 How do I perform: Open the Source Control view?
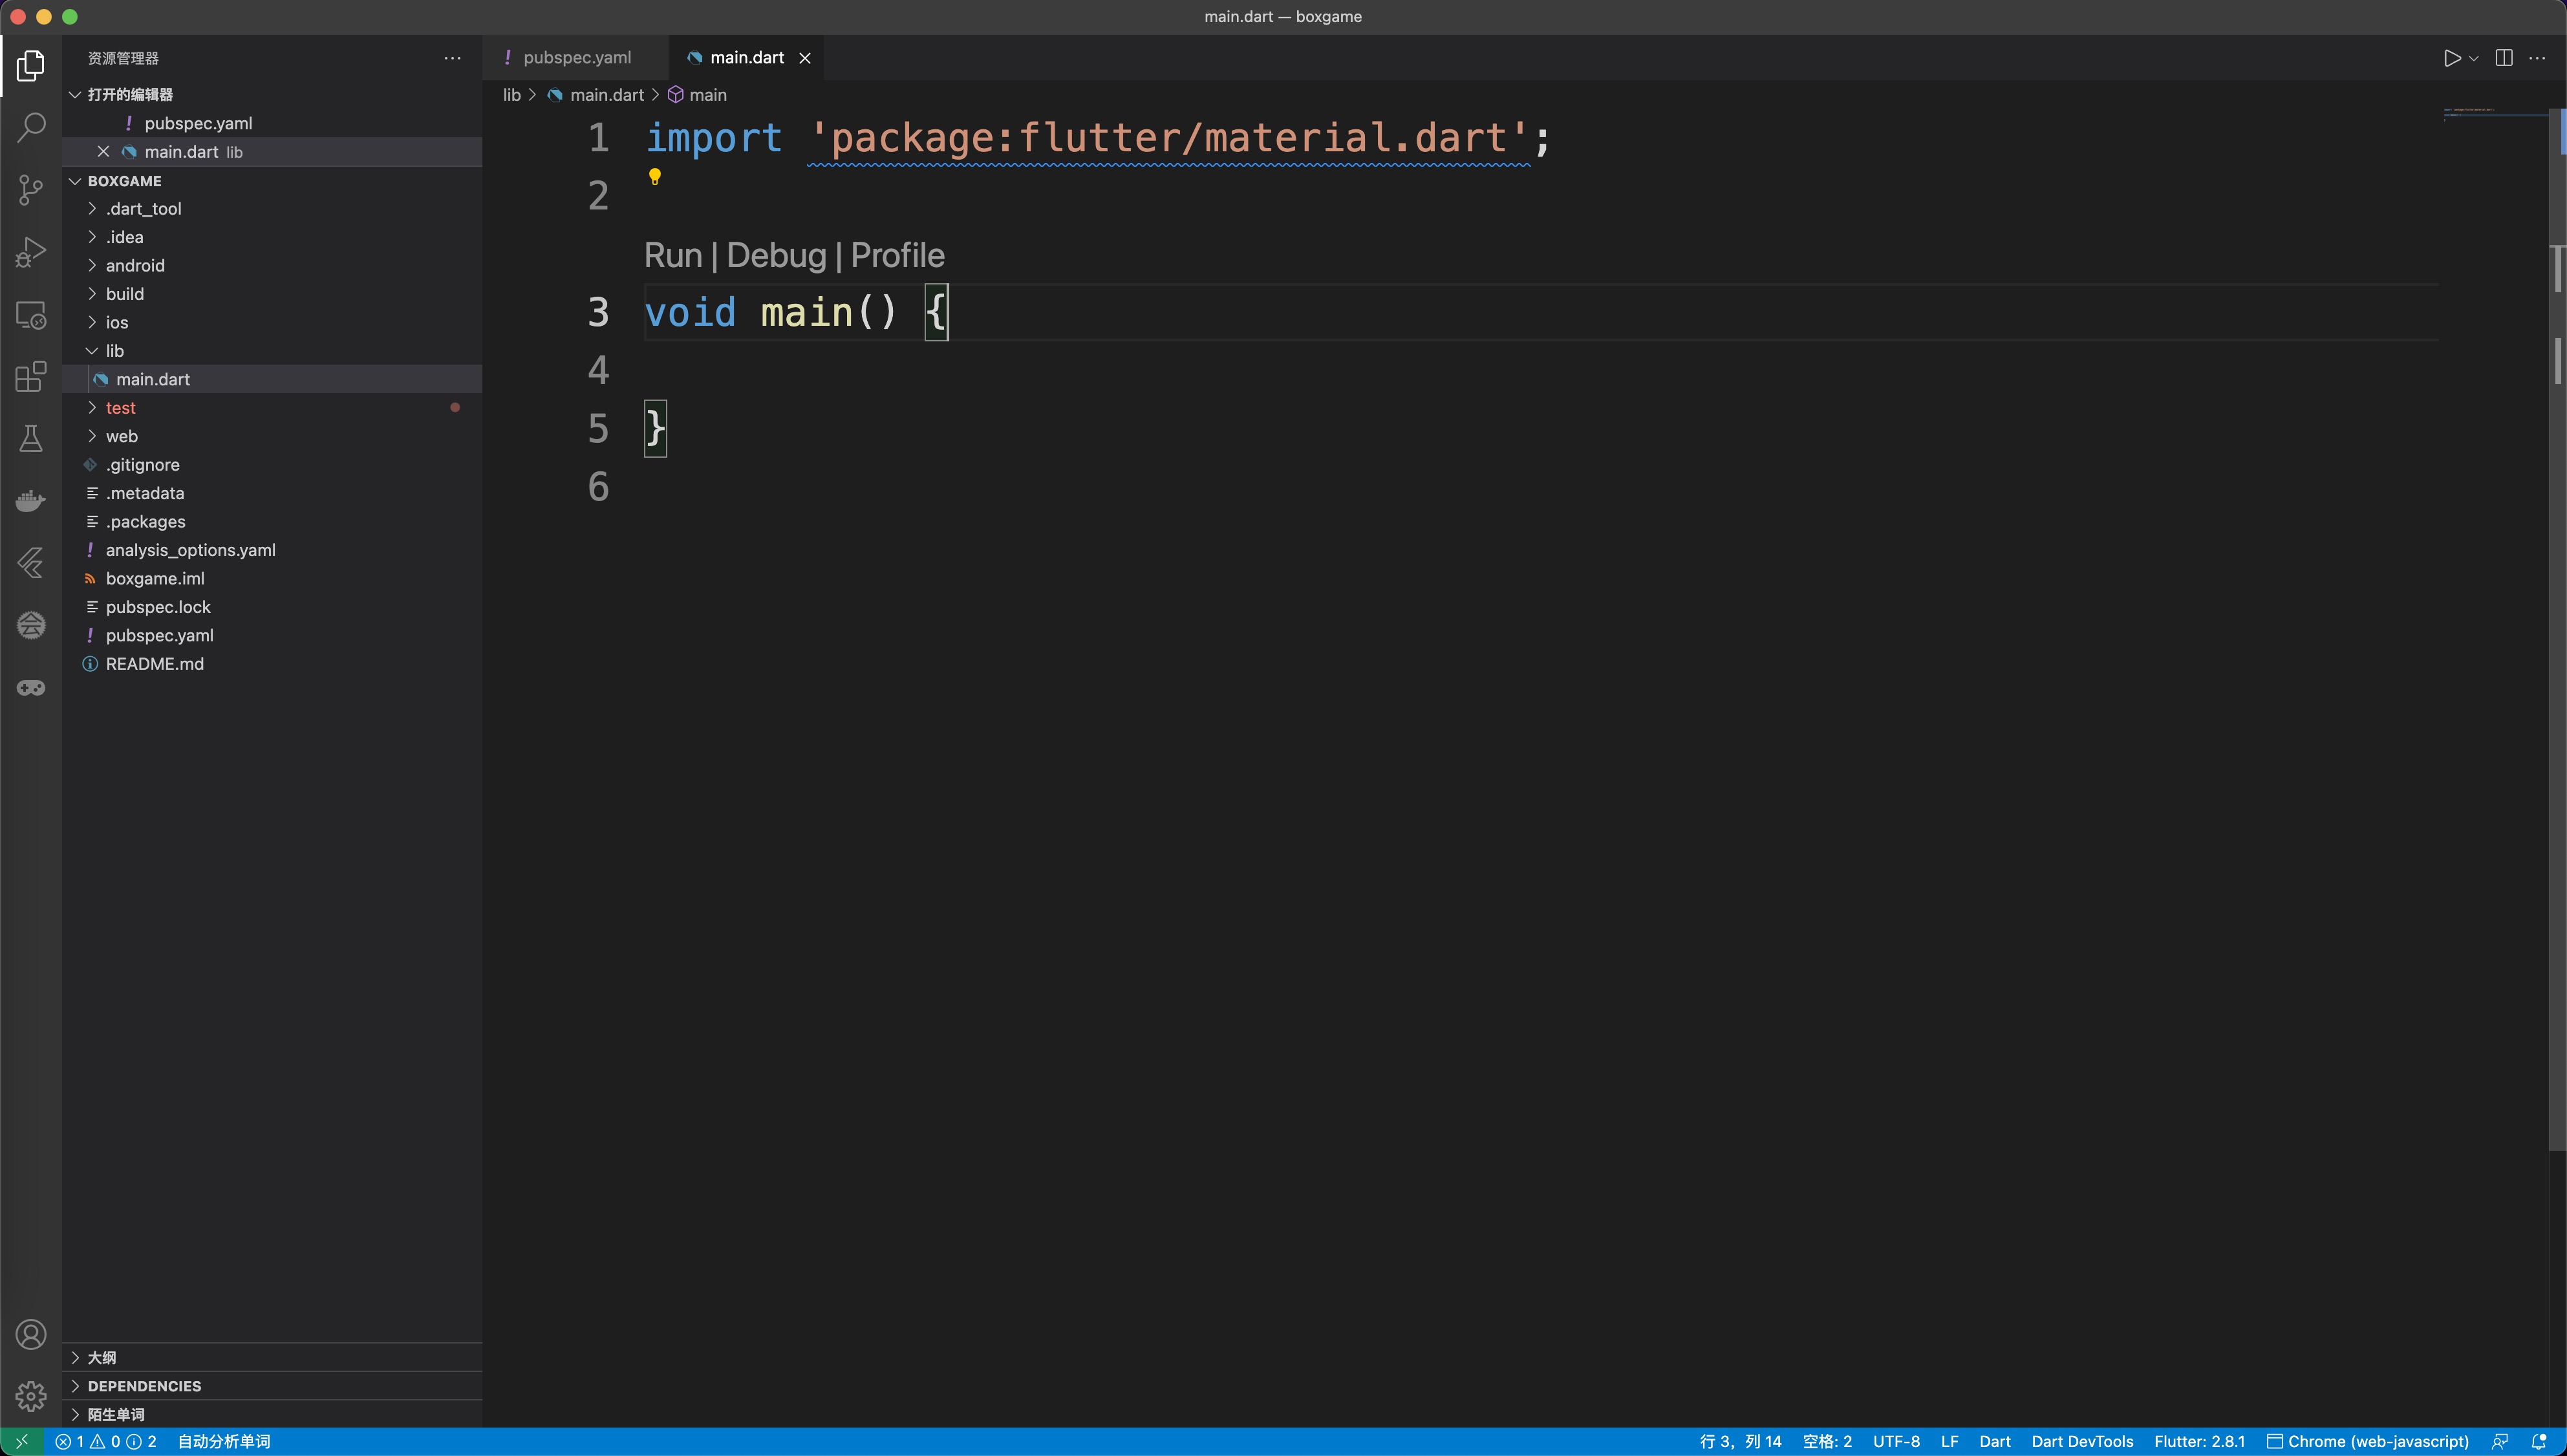31,189
